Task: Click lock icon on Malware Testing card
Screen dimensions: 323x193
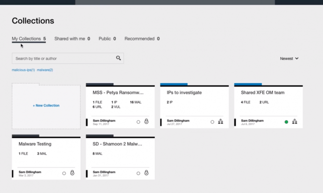Action: [72, 173]
